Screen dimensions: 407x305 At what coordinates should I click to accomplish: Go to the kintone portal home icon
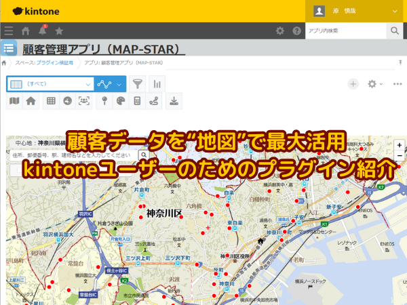tap(26, 31)
